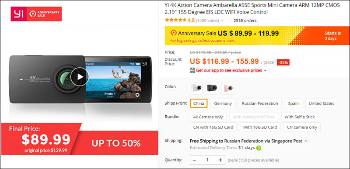Choose the With Selfie Stick bundle
This screenshot has height=169, width=350.
click(300, 117)
